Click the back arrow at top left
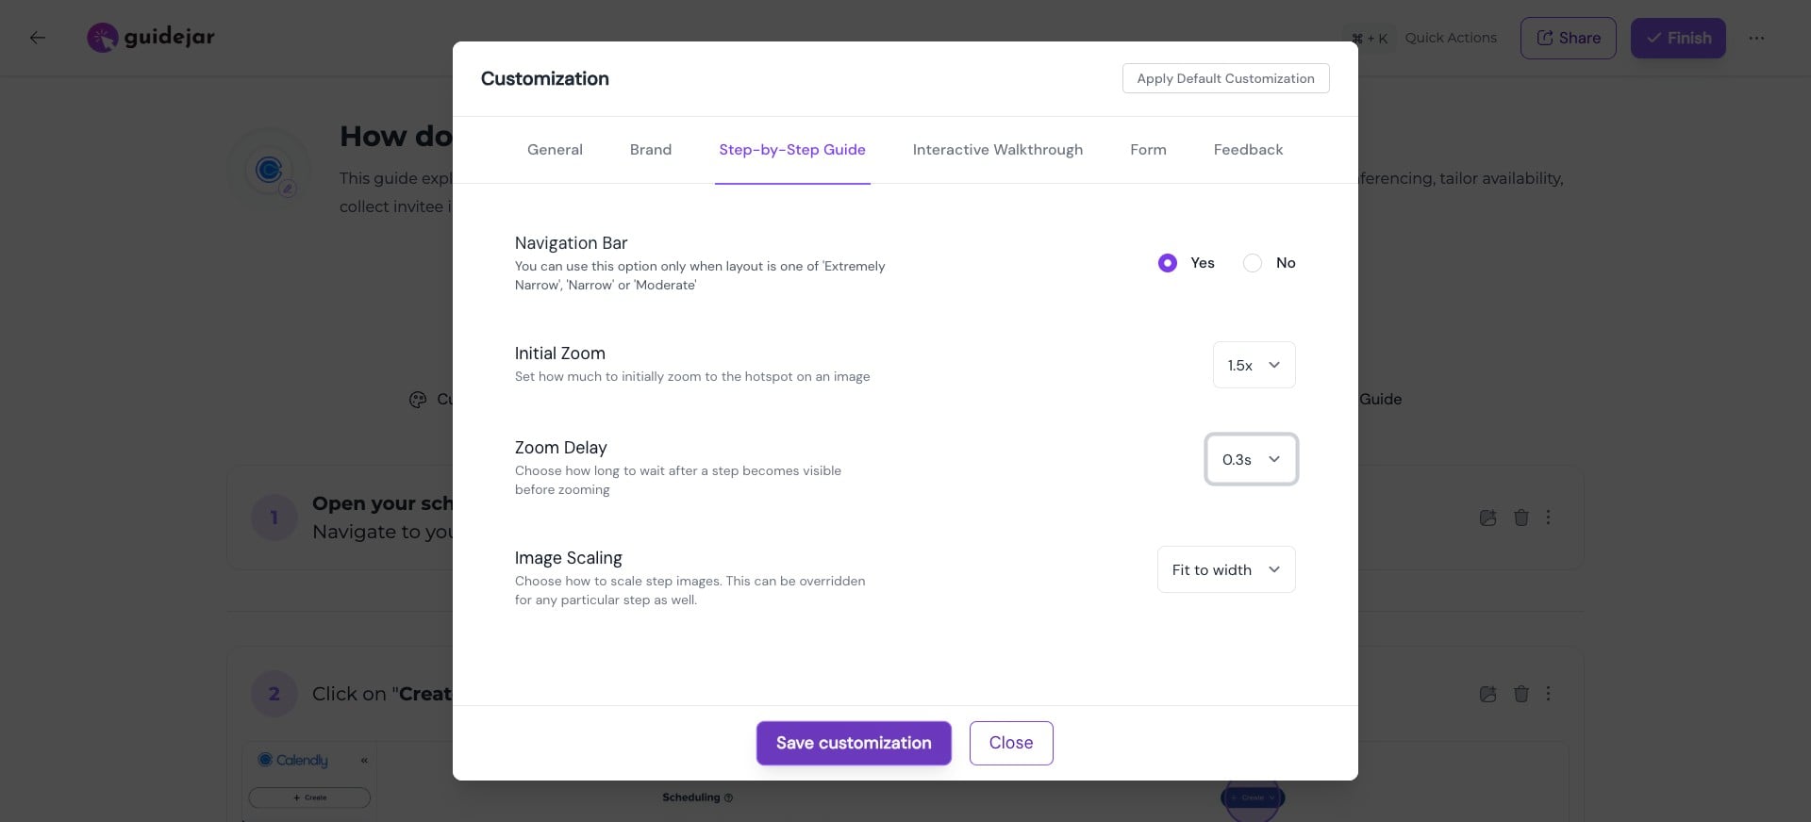This screenshot has width=1811, height=822. point(38,38)
